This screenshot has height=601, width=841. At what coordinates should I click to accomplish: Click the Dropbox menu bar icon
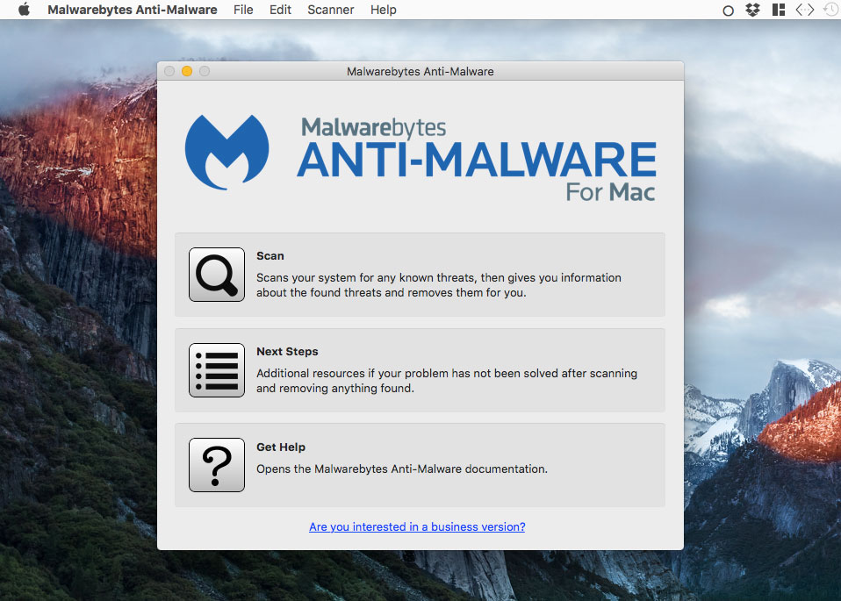click(753, 10)
